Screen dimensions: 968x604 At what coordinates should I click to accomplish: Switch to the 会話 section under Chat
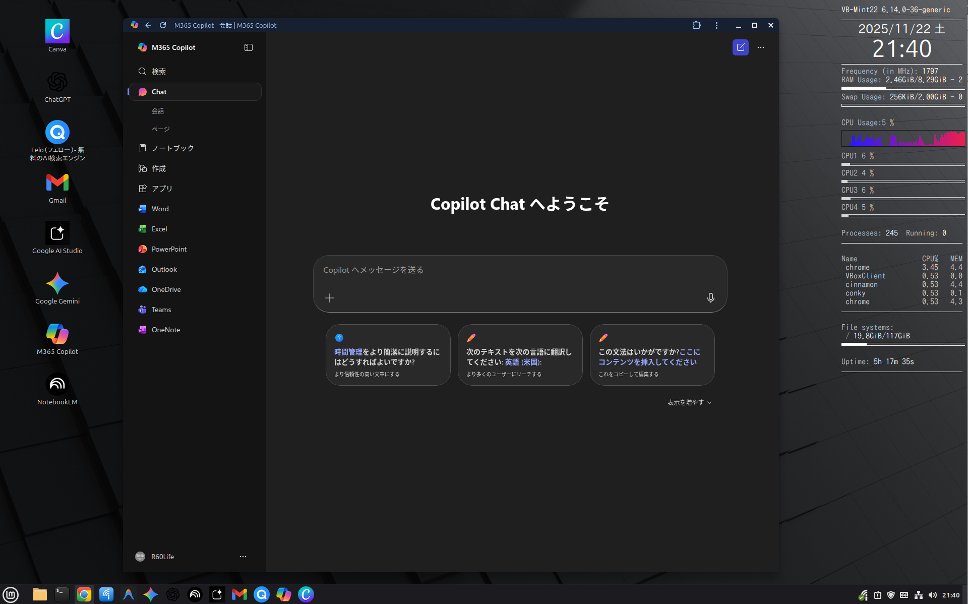pyautogui.click(x=158, y=110)
